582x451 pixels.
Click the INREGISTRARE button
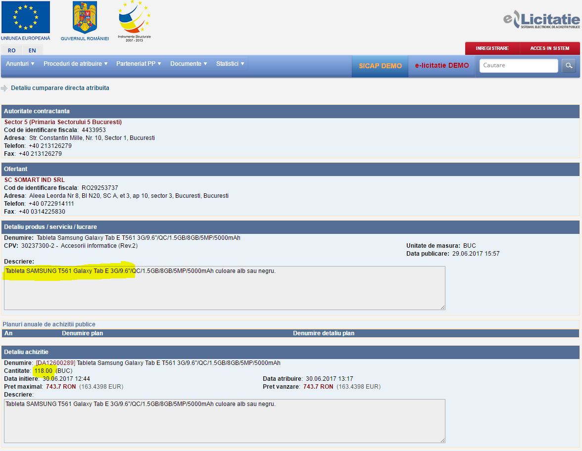(492, 48)
